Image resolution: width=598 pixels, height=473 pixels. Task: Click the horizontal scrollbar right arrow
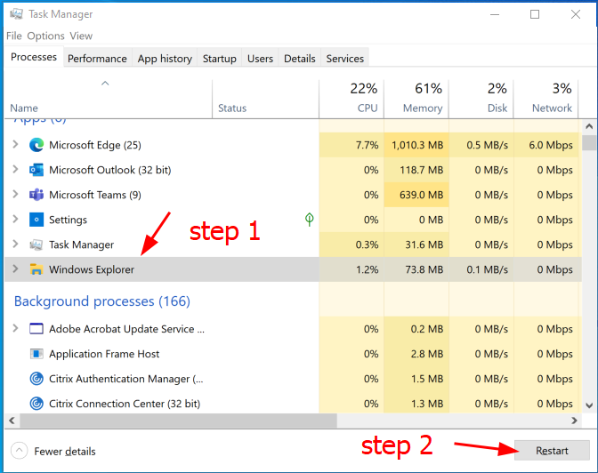574,421
